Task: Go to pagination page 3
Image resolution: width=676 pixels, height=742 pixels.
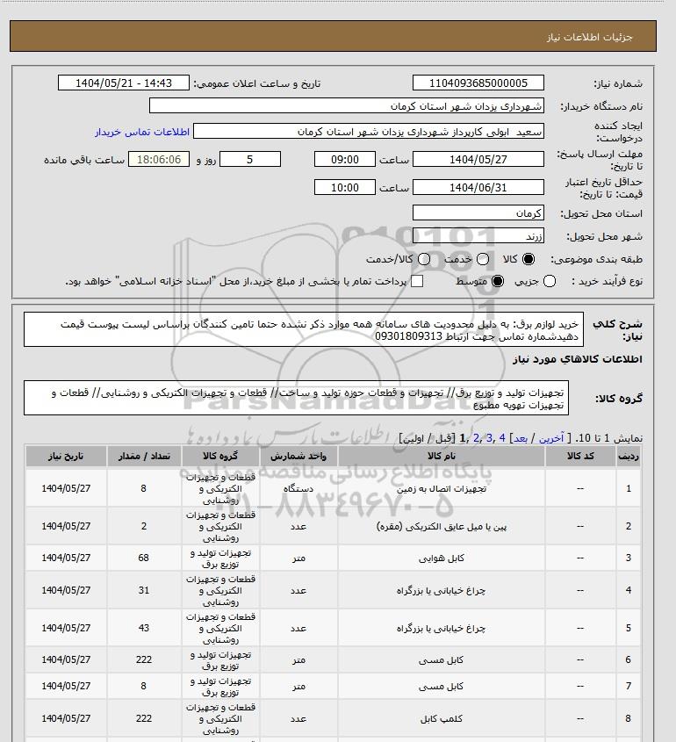Action: click(x=489, y=438)
